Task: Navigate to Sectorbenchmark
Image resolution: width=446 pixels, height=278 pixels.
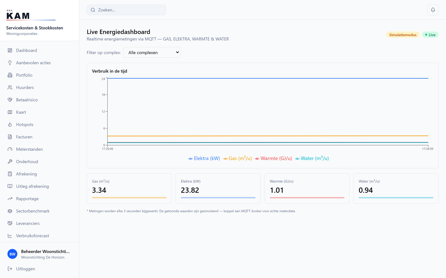Action: click(39, 211)
